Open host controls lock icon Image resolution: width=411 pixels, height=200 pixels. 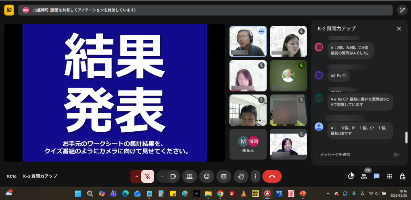point(402,176)
